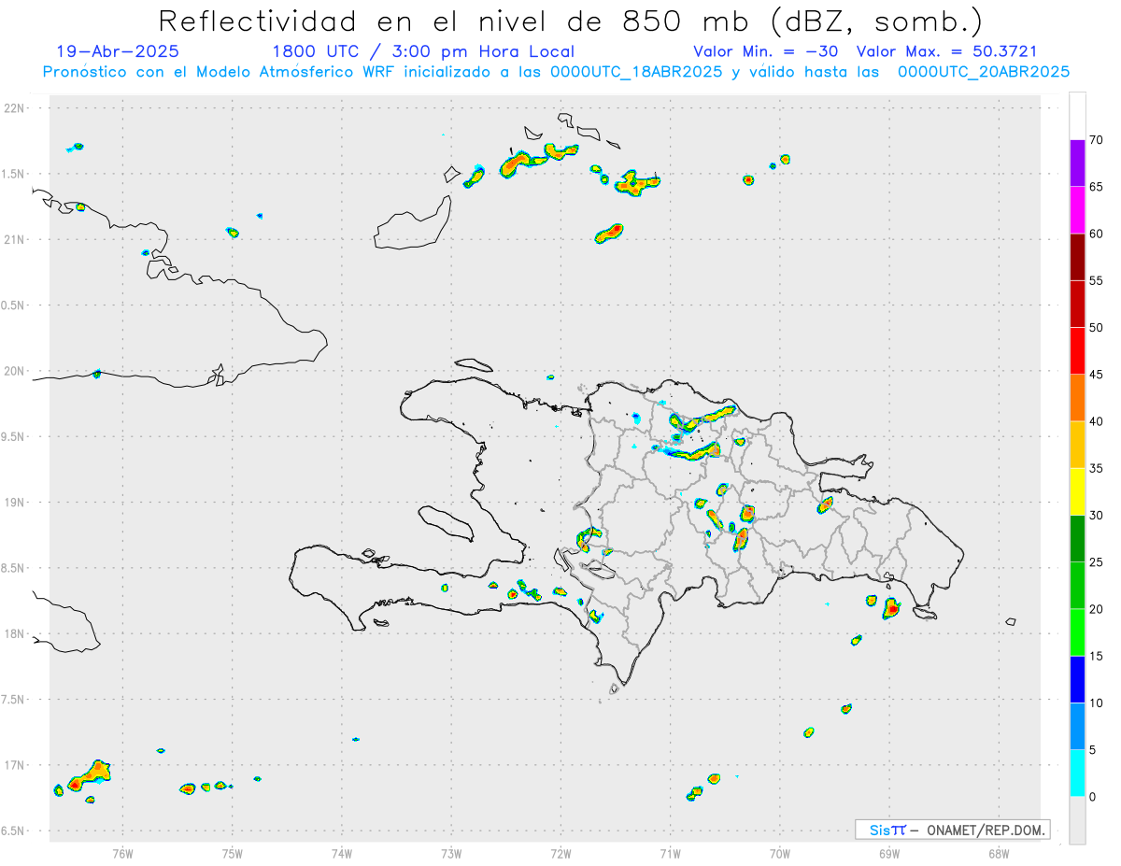
Task: Click the "20N" latitude label
Action: (15, 371)
